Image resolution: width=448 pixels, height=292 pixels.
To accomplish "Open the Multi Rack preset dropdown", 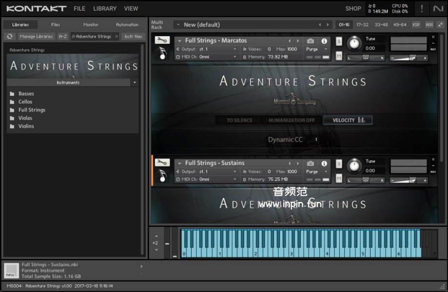I will pos(178,25).
